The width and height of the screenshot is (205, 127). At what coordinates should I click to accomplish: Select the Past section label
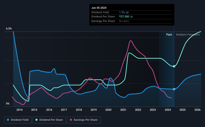(x=169, y=34)
